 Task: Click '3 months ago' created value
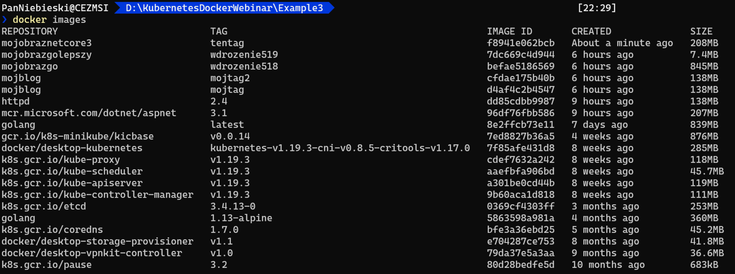click(x=605, y=206)
